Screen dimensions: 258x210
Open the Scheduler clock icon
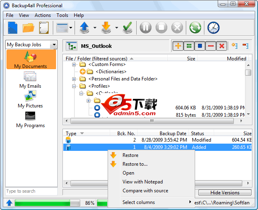click(213, 28)
